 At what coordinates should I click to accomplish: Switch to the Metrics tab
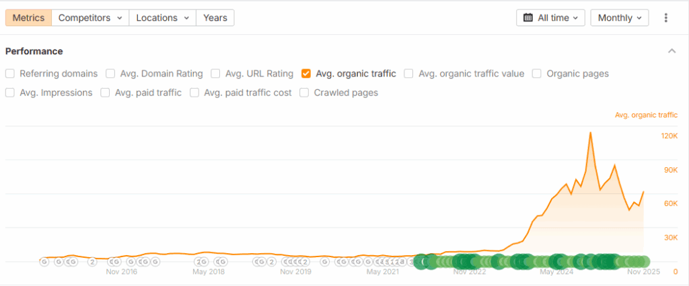[29, 17]
